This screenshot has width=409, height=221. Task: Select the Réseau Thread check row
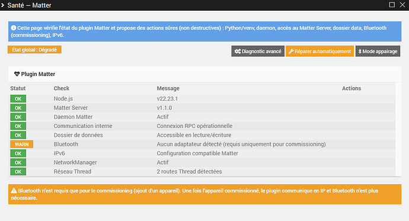coord(202,171)
